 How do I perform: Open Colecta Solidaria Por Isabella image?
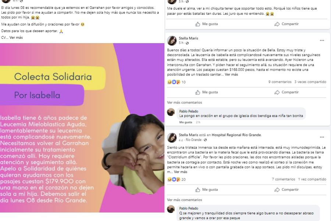(x=82, y=128)
